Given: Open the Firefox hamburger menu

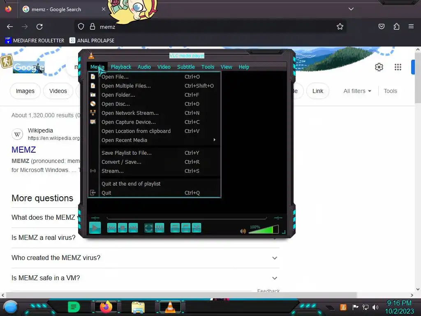Looking at the screenshot, I should tap(411, 26).
